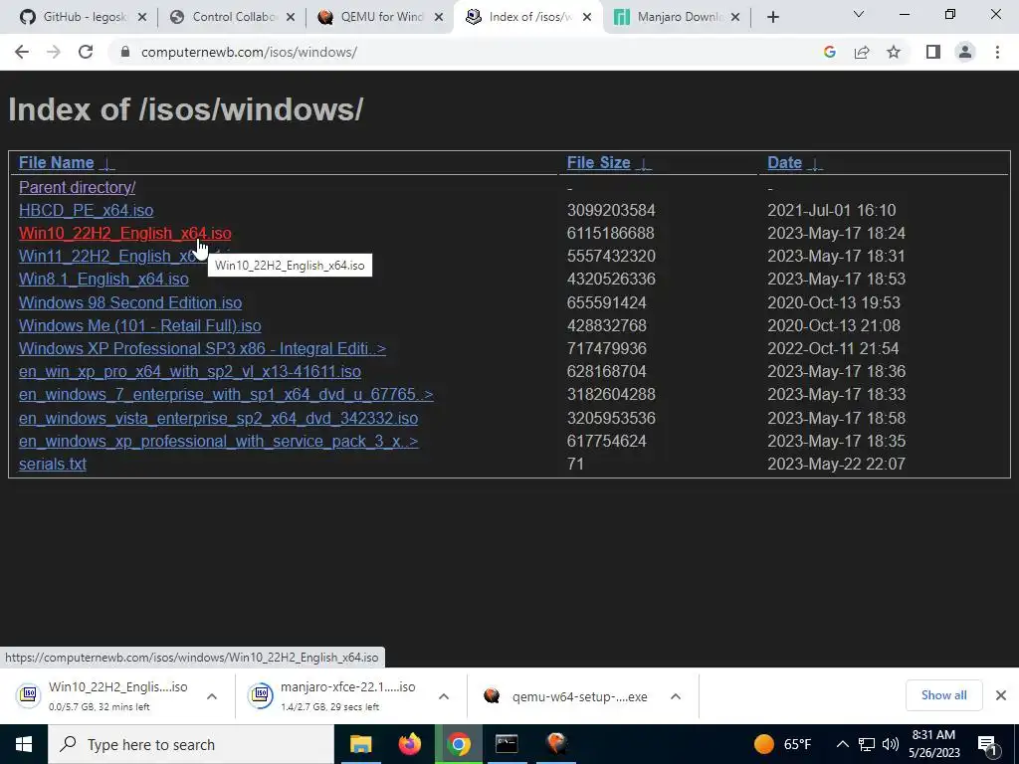Close the downloads shelf
Screen dimensions: 1019x764
[x=1001, y=695]
